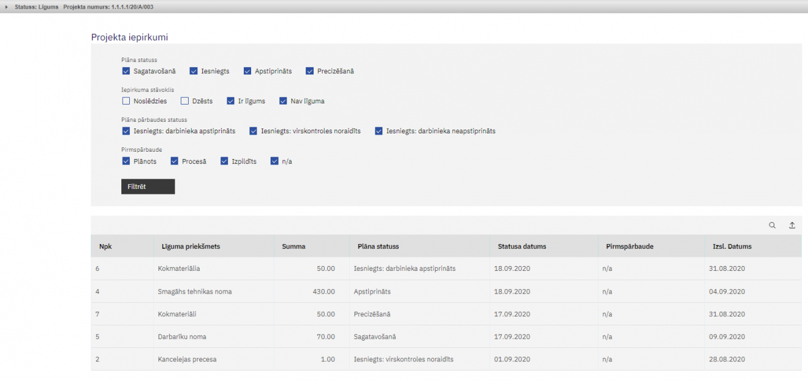Uncheck the Ir līgums checkbox
The height and width of the screenshot is (381, 808).
point(231,101)
